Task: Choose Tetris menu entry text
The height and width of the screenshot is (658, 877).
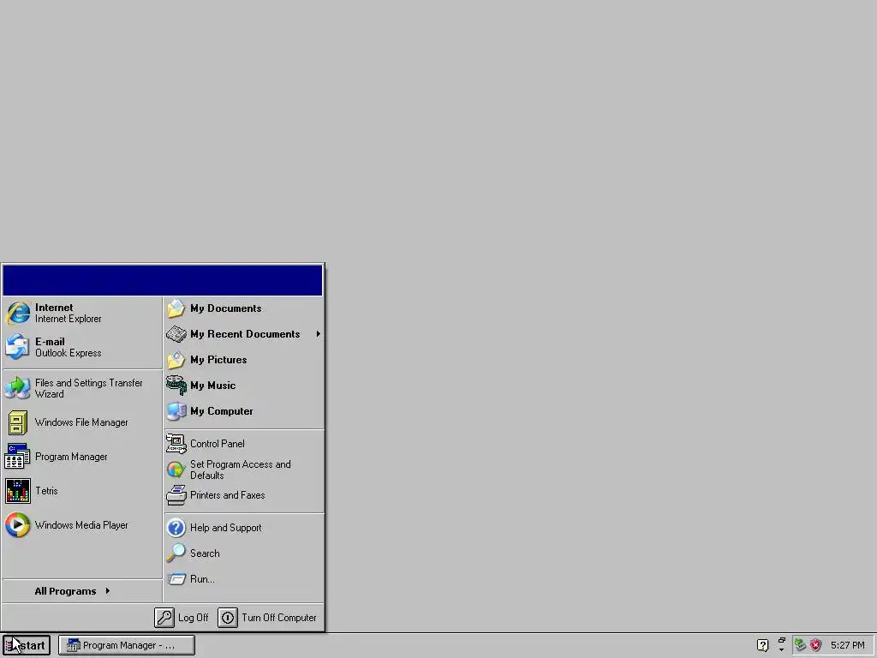Action: point(46,491)
